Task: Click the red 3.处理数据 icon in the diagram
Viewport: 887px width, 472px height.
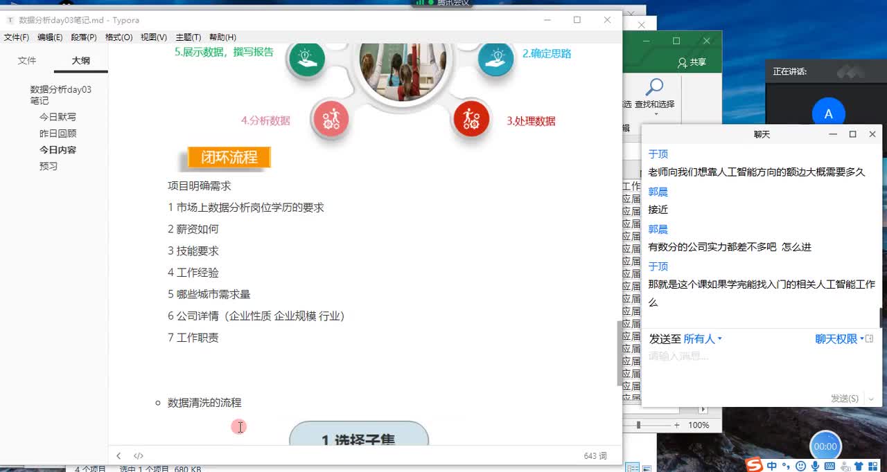Action: pyautogui.click(x=471, y=119)
